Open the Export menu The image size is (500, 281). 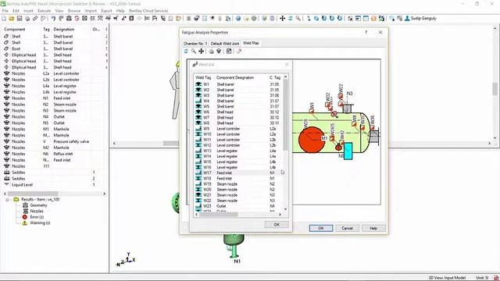coord(106,11)
